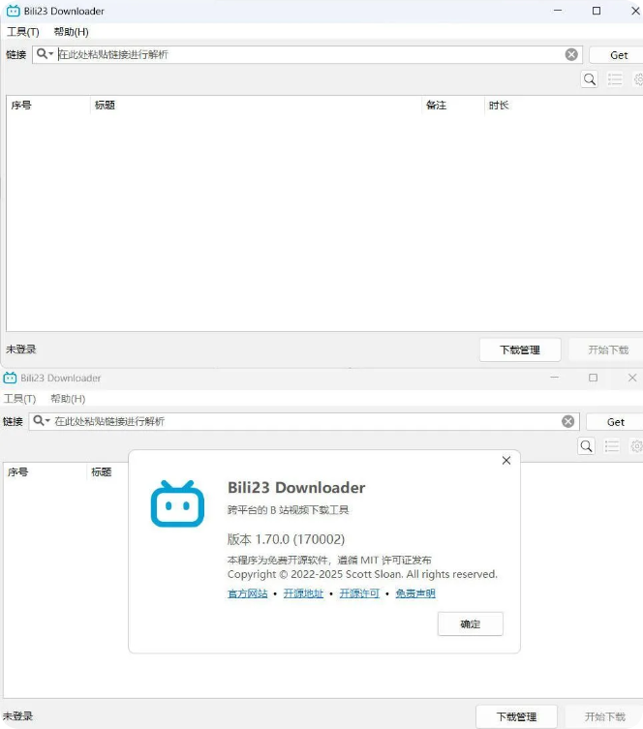The image size is (643, 729).
Task: Open 免责声明 link
Action: coord(415,593)
